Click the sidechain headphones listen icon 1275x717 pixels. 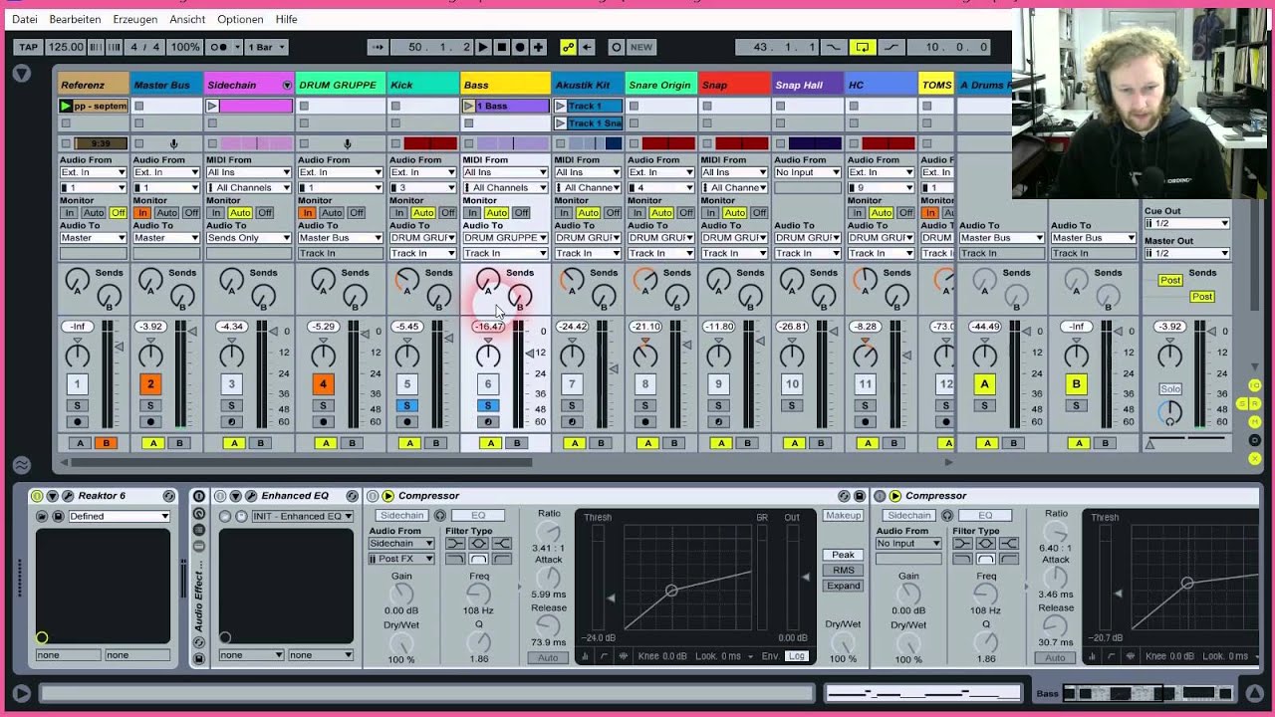pyautogui.click(x=438, y=516)
